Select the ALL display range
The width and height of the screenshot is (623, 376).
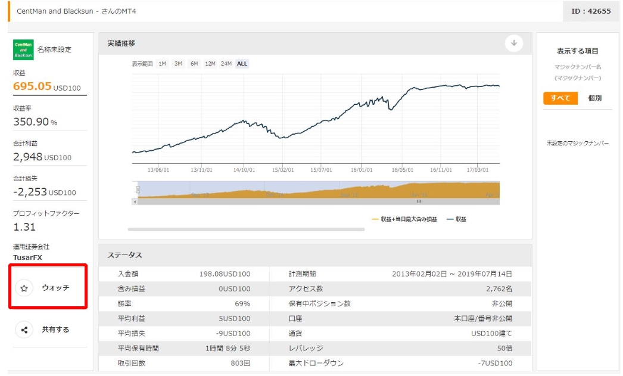pos(242,64)
